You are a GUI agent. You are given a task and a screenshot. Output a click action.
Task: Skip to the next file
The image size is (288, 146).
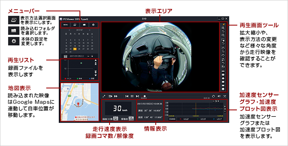[x=138, y=96]
